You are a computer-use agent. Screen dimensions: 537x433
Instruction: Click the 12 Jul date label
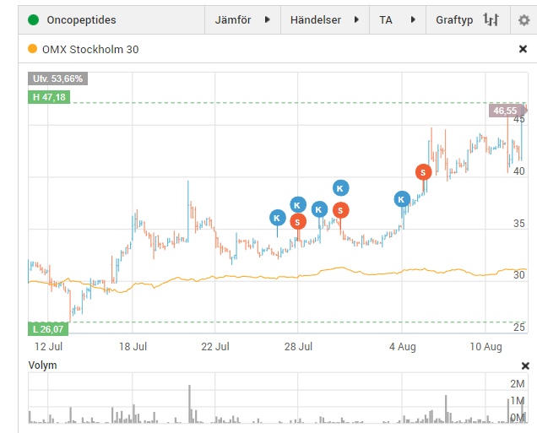coord(49,347)
